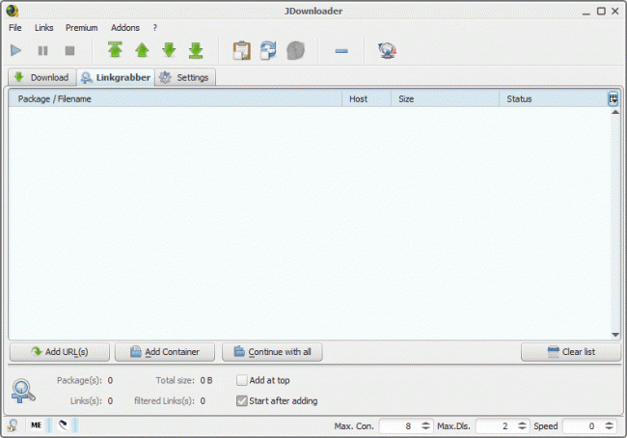The height and width of the screenshot is (438, 627).
Task: Sort by Size column header
Action: tap(445, 98)
